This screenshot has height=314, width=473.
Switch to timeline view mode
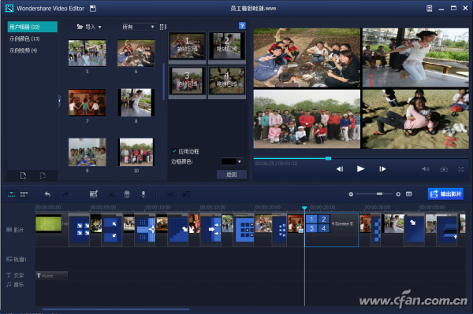click(x=12, y=194)
